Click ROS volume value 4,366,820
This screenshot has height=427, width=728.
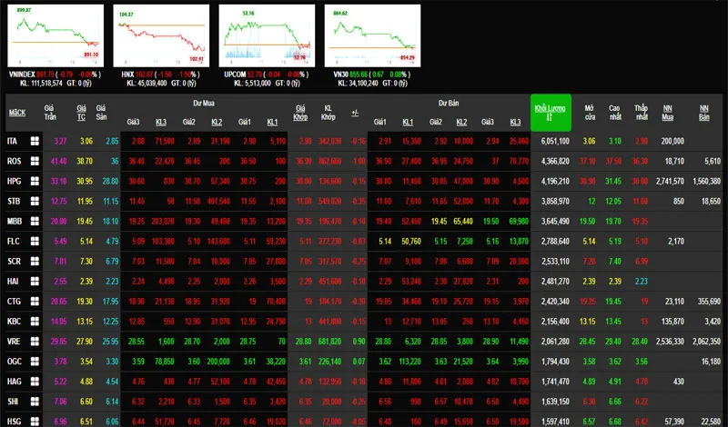555,161
